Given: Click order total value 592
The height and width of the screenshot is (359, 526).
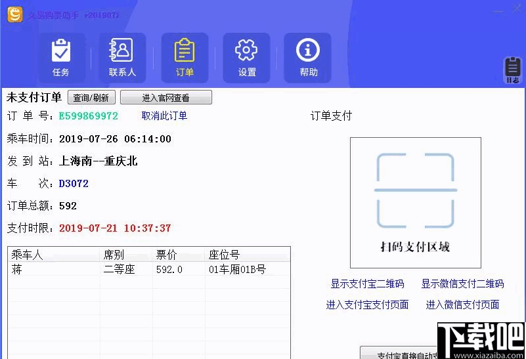Looking at the screenshot, I should point(68,206).
